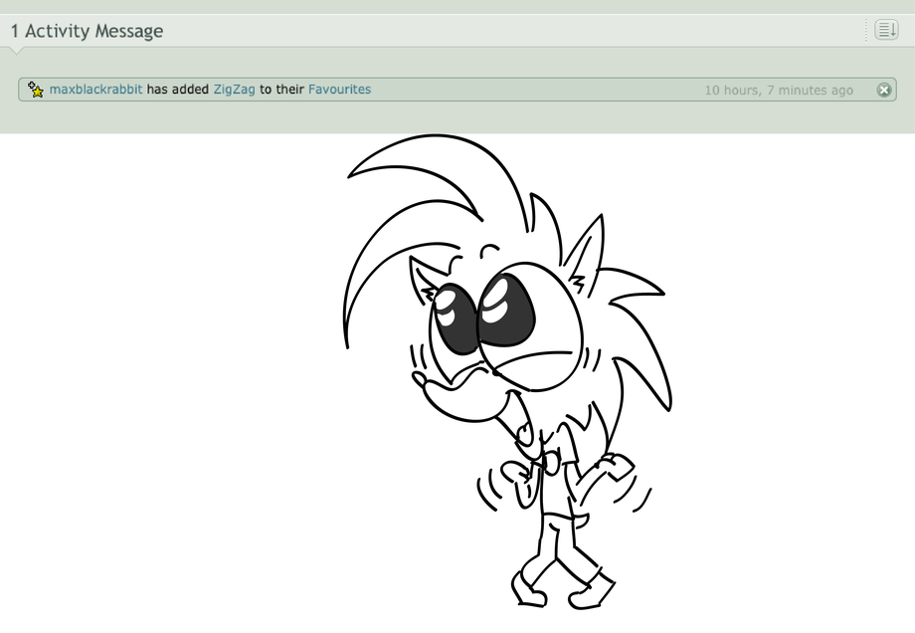Click the favourite star icon beside maxblackrabbit
The image size is (915, 633).
(x=36, y=90)
